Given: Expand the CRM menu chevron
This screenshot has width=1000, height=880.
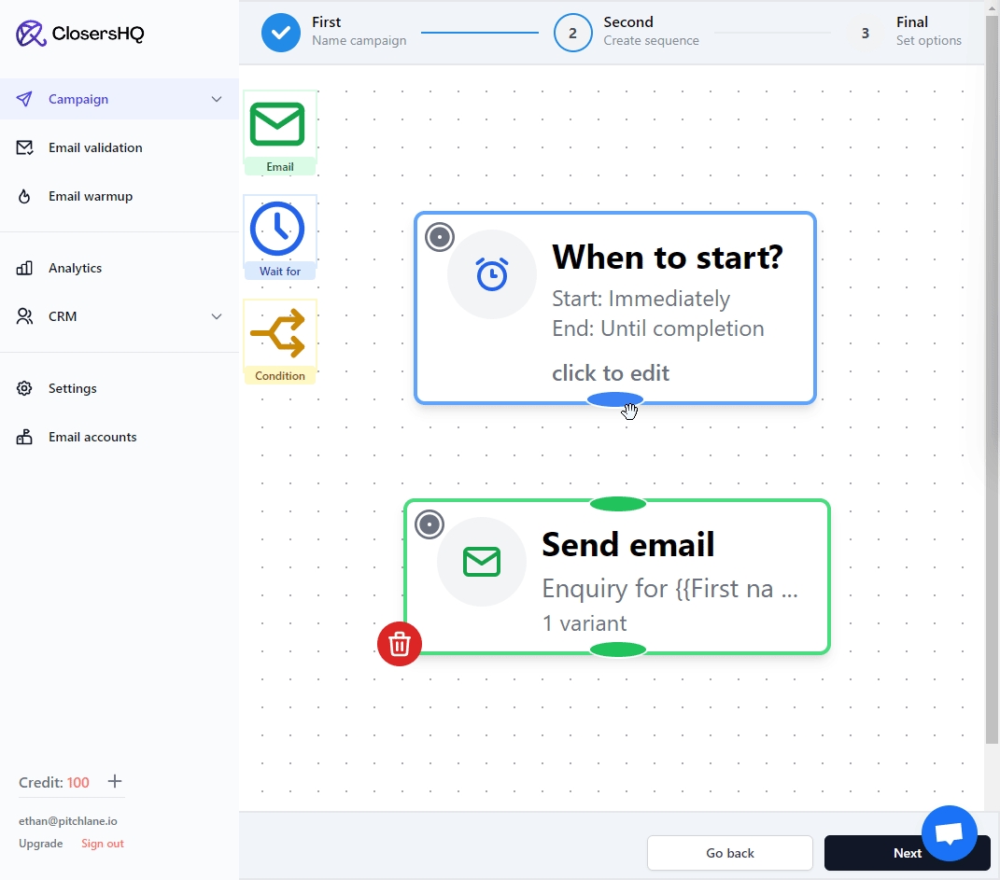Looking at the screenshot, I should (217, 316).
